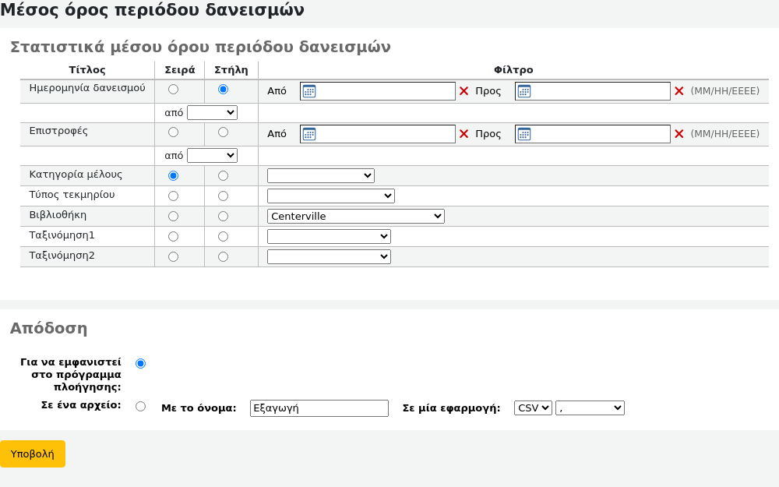This screenshot has height=487, width=779.
Task: Open calendar for Επιστροφές Προς field
Action: pos(524,134)
